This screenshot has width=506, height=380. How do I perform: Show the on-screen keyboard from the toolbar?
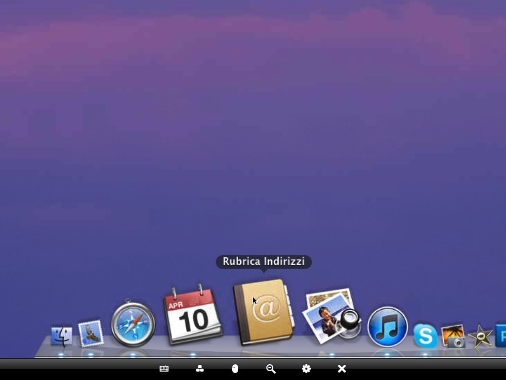(164, 369)
